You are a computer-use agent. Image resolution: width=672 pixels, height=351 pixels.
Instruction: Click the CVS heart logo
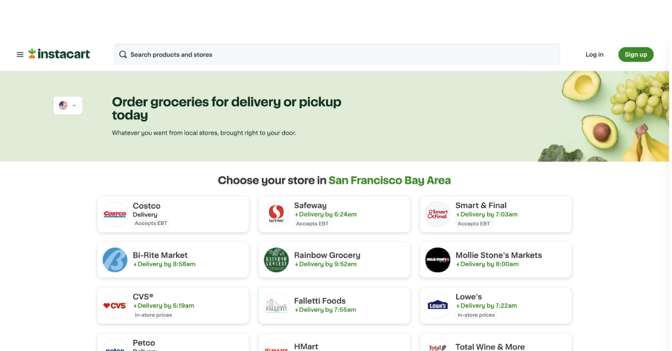pyautogui.click(x=115, y=306)
